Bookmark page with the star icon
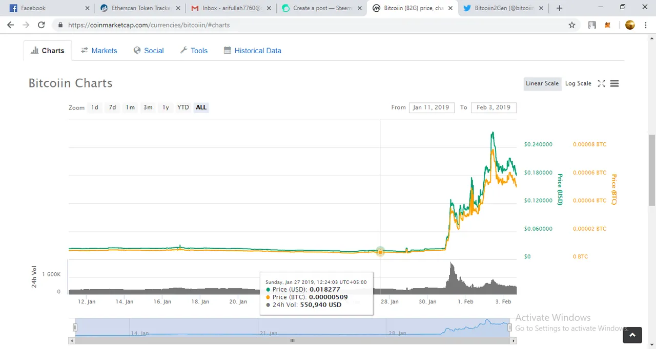 [572, 25]
